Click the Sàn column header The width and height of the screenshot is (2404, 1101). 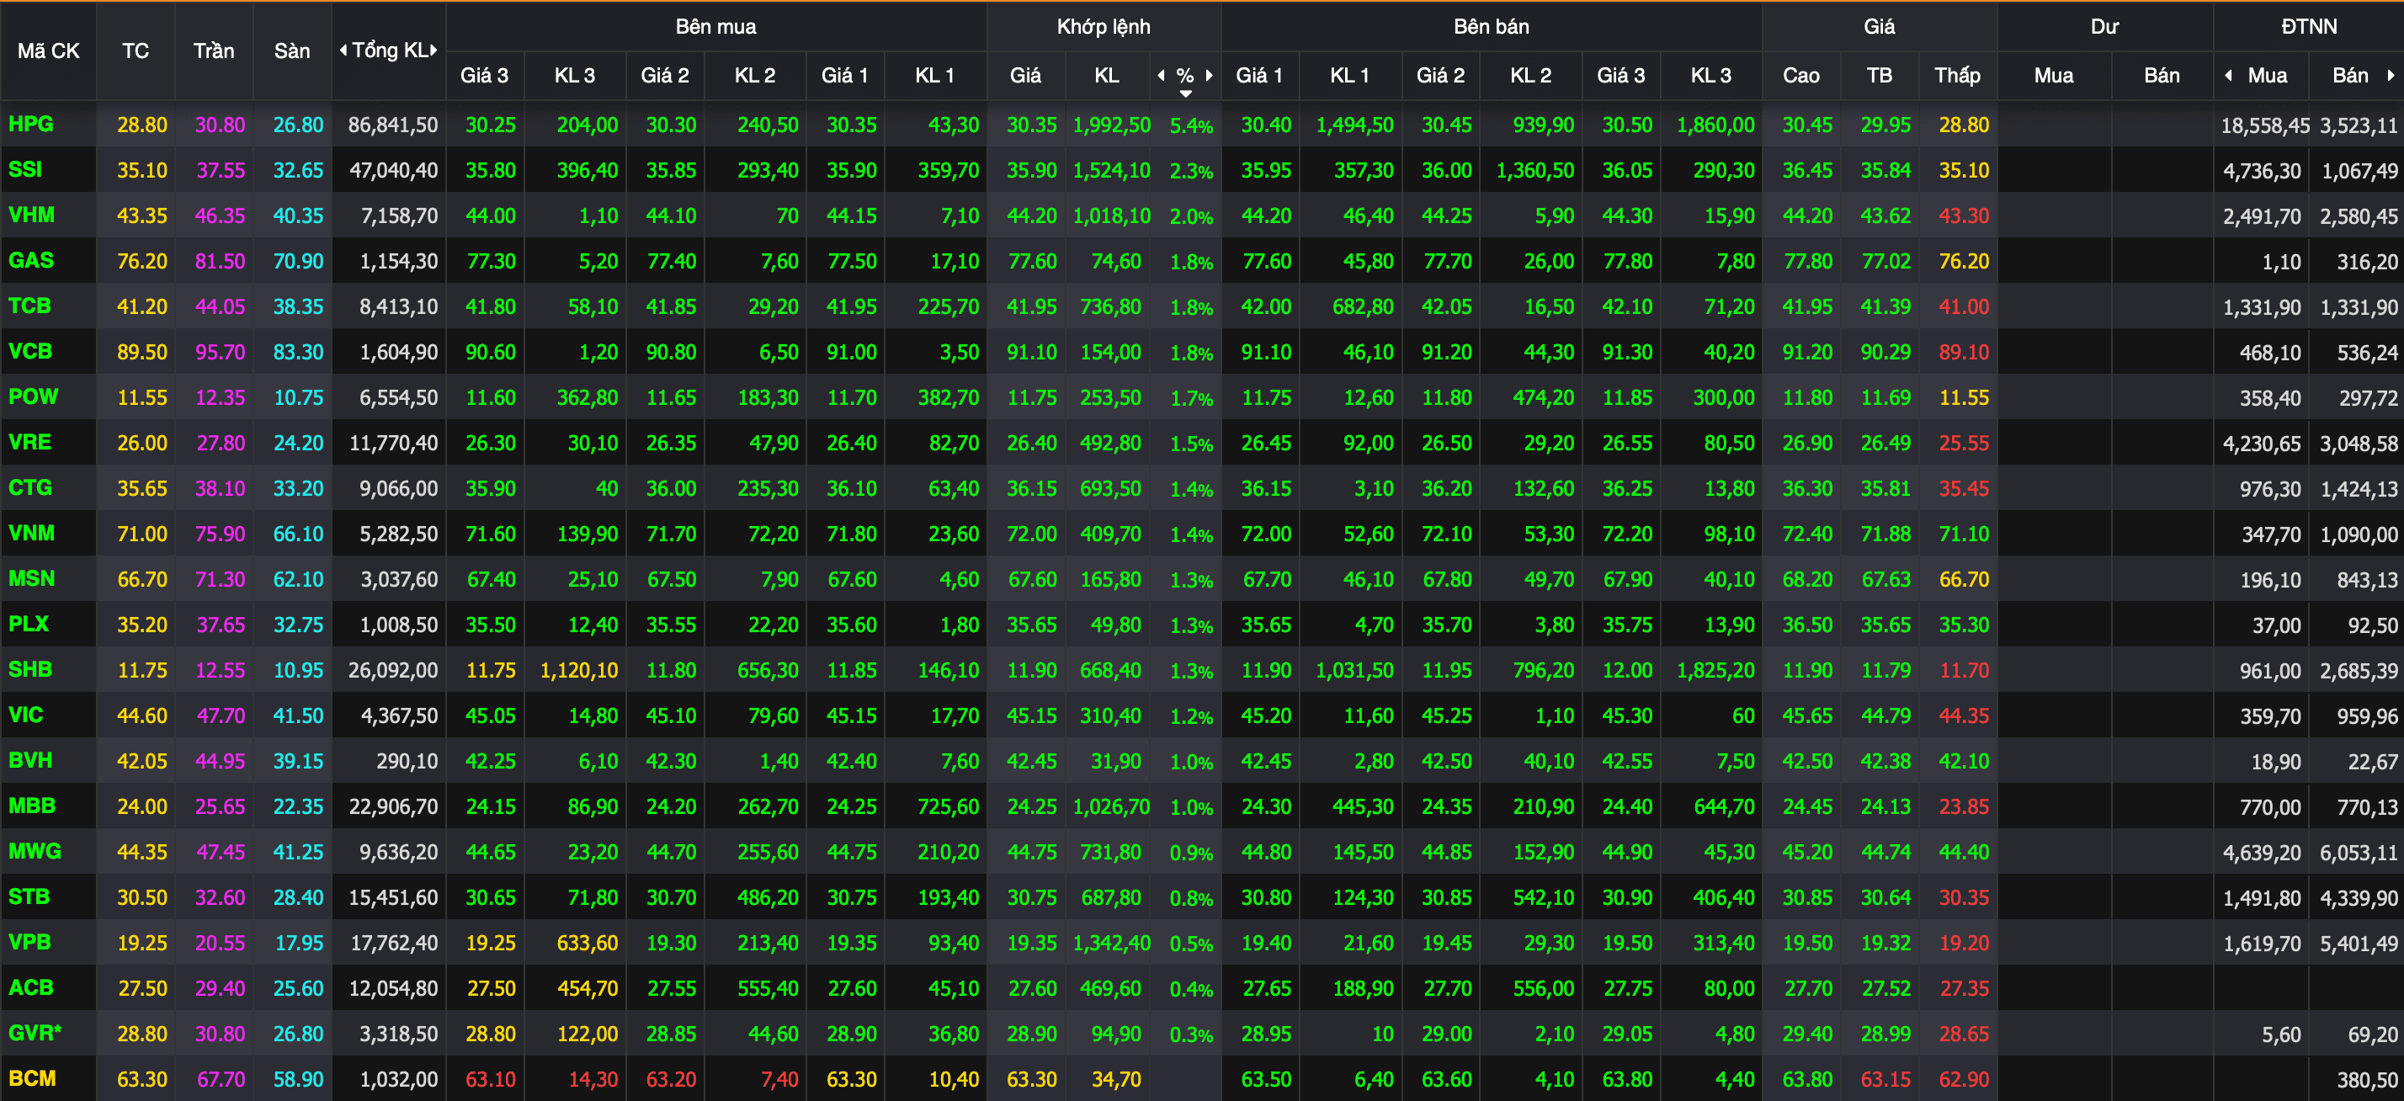click(x=292, y=51)
